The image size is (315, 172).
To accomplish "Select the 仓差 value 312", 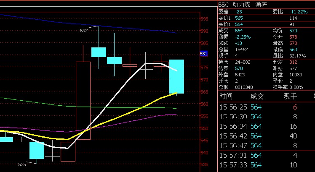I will coord(293,62).
